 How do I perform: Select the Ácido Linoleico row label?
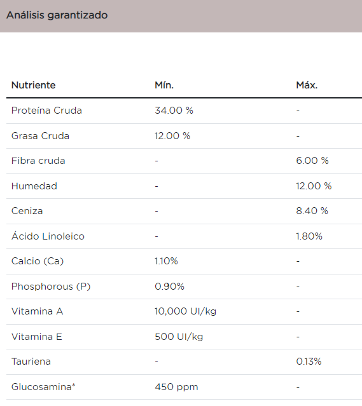pyautogui.click(x=48, y=236)
